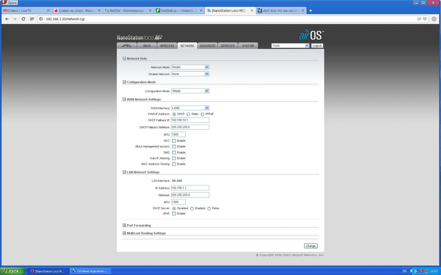Image resolution: width=441 pixels, height=275 pixels.
Task: Click the site info globe icon in address bar
Action: (41, 19)
